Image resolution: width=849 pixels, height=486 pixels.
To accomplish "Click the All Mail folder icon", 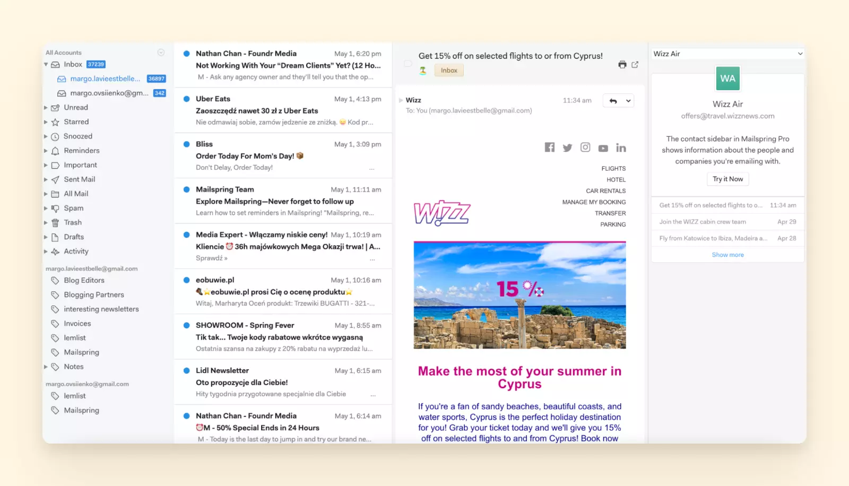I will click(55, 194).
